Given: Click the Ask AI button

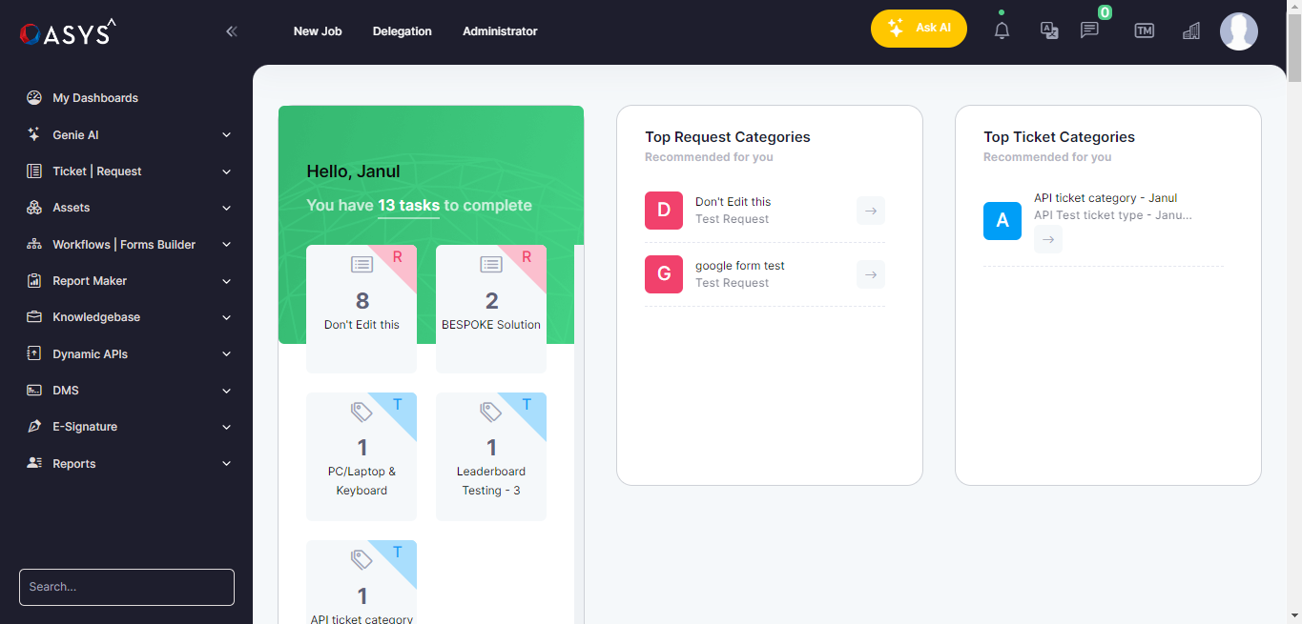Looking at the screenshot, I should click(919, 29).
